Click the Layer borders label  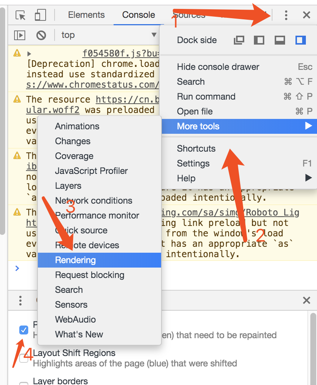coord(60,381)
